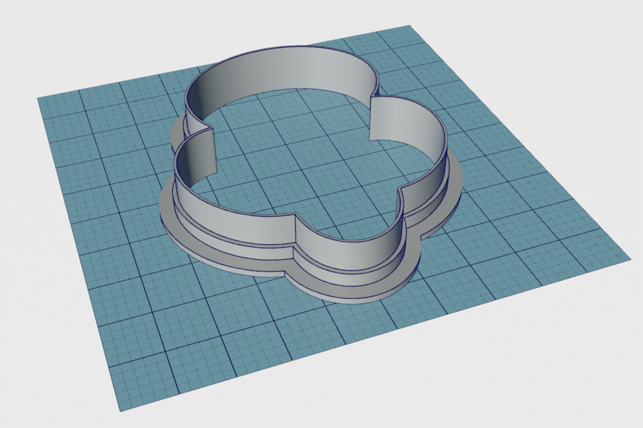The height and width of the screenshot is (428, 643).
Task: Pick the vertical cusp edge on cutter's right
Action: (370, 118)
